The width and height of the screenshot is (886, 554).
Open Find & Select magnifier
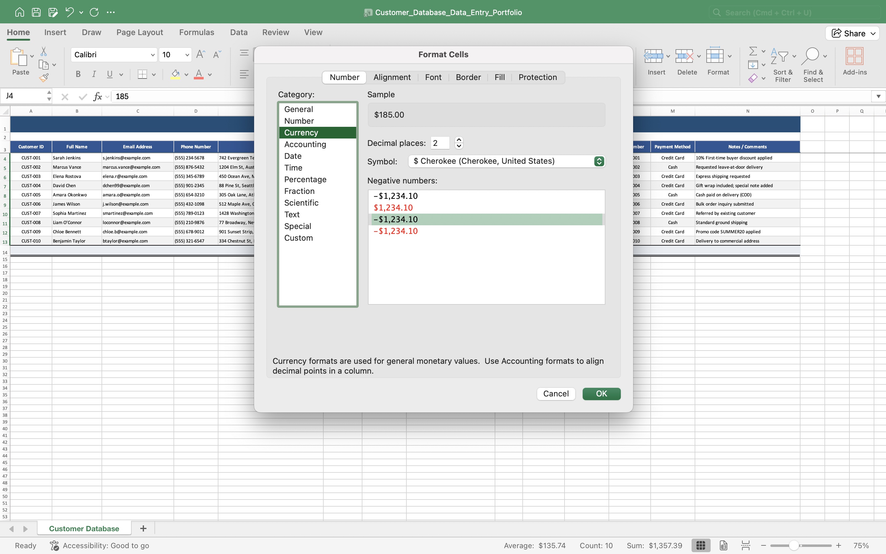tap(813, 65)
